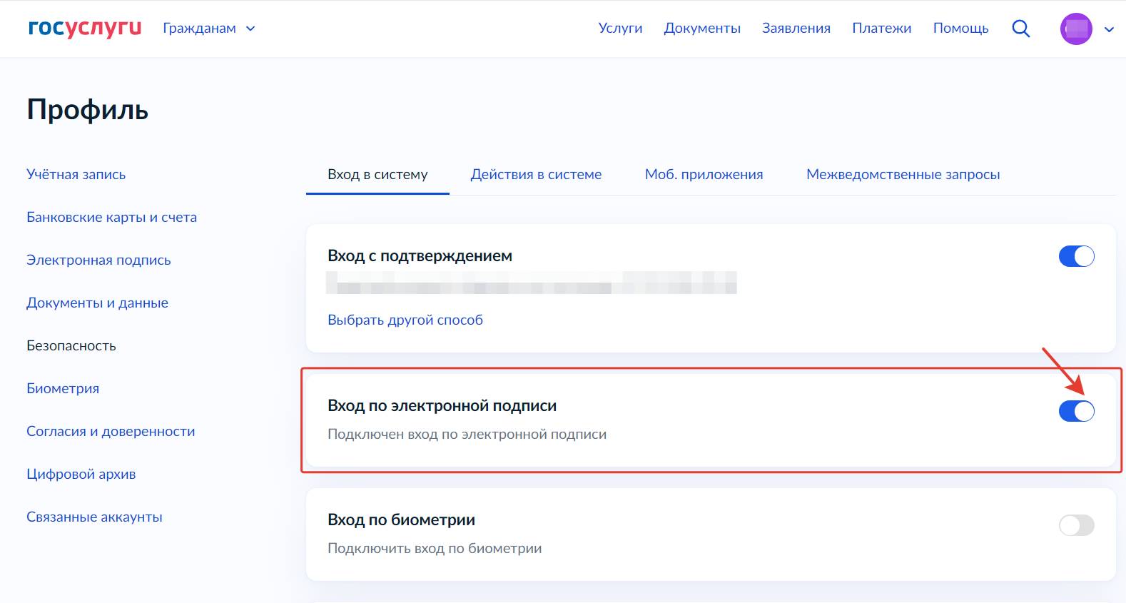The height and width of the screenshot is (603, 1126).
Task: Click Подключить вход по биометрии text
Action: (435, 548)
